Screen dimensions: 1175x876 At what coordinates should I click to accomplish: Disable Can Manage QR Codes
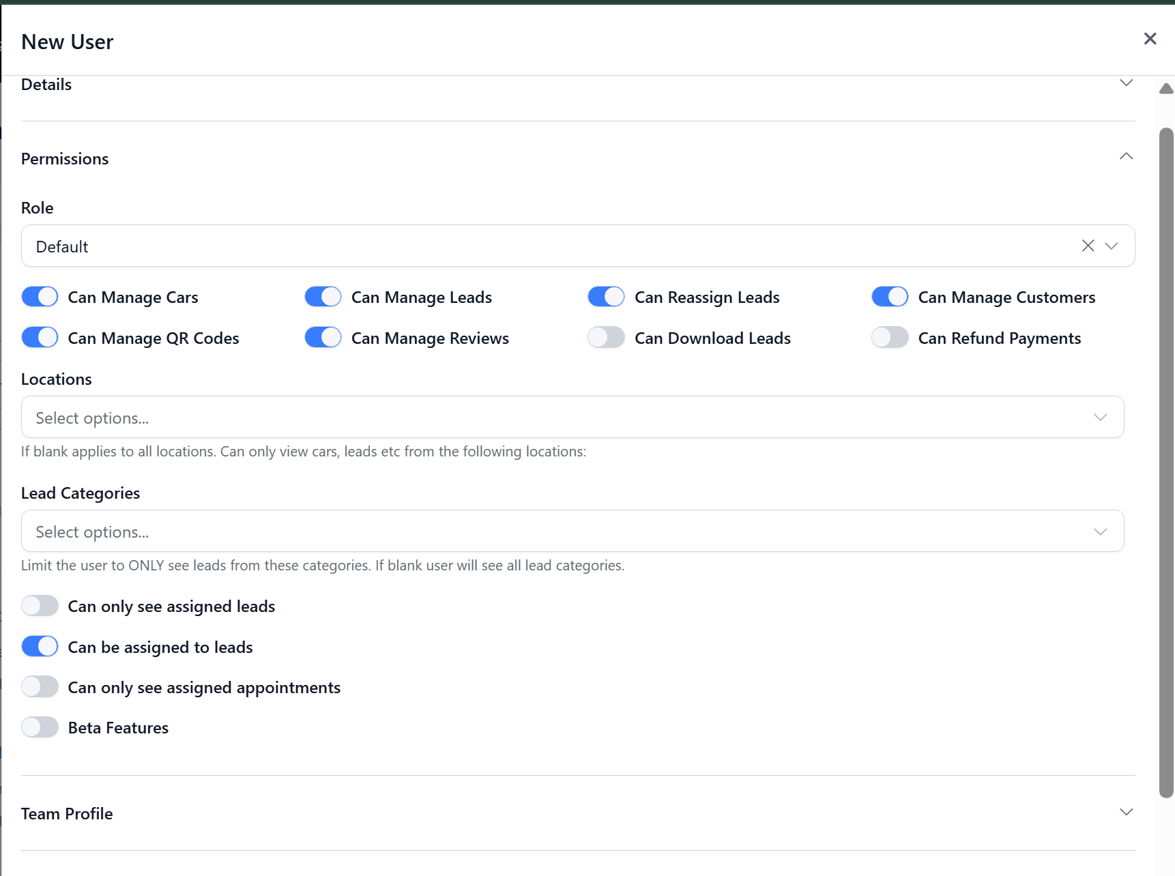[40, 338]
